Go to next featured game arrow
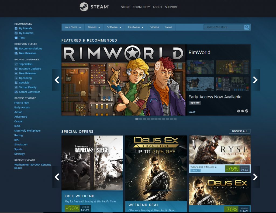Image resolution: width=276 pixels, height=213 pixels. pos(255,80)
